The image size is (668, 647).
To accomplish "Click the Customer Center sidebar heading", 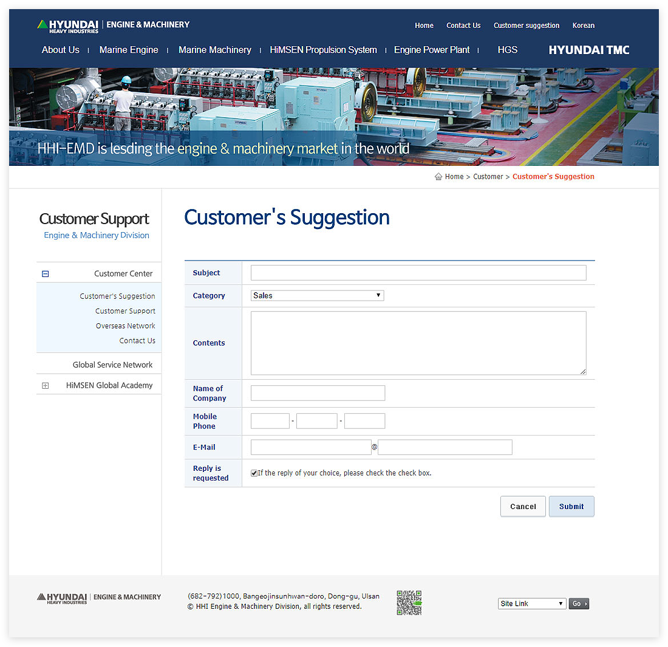I will pos(123,273).
